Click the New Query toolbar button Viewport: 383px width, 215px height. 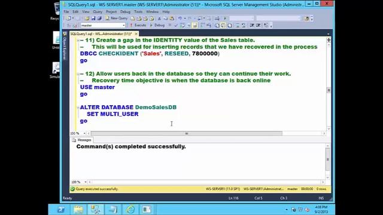pyautogui.click(x=117, y=19)
